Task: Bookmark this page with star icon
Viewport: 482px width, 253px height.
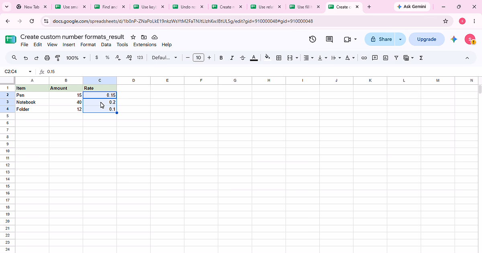Action: [445, 21]
